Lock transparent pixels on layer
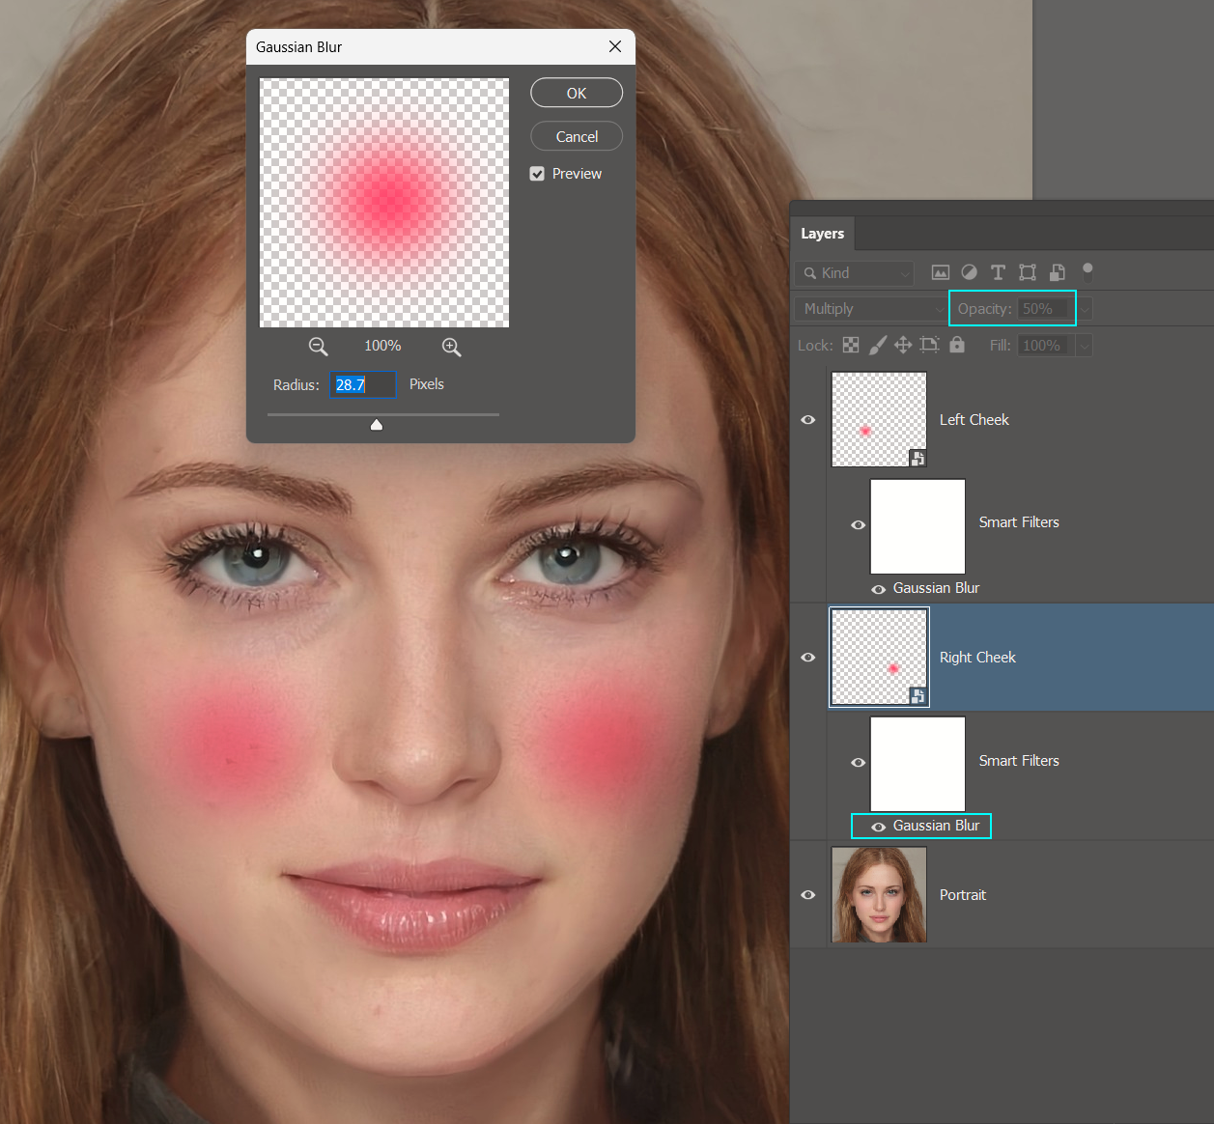Viewport: 1214px width, 1124px height. point(850,345)
